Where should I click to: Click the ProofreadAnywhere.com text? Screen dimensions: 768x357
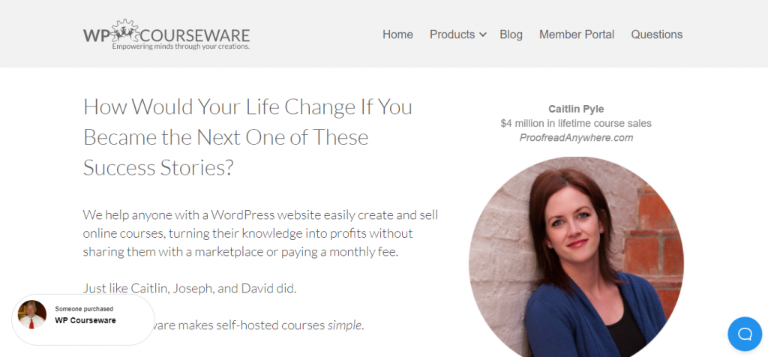click(x=576, y=137)
